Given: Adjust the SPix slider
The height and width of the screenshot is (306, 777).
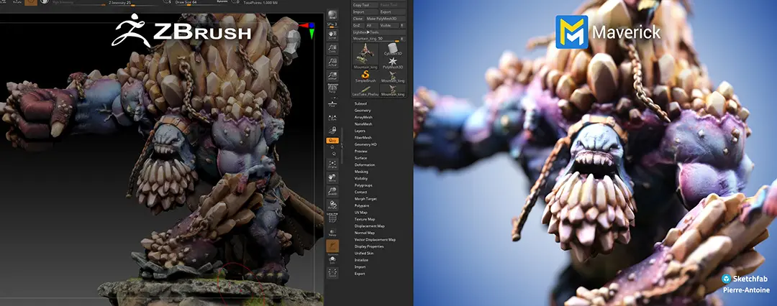Looking at the screenshot, I should coord(332,24).
